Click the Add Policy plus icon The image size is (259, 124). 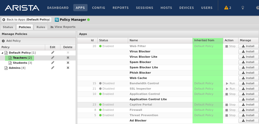tap(3, 41)
